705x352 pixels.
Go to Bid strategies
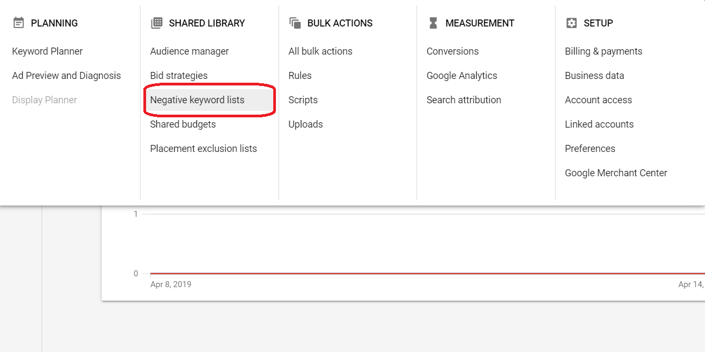[x=179, y=76]
